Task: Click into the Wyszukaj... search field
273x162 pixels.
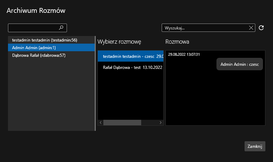Action: (x=205, y=28)
